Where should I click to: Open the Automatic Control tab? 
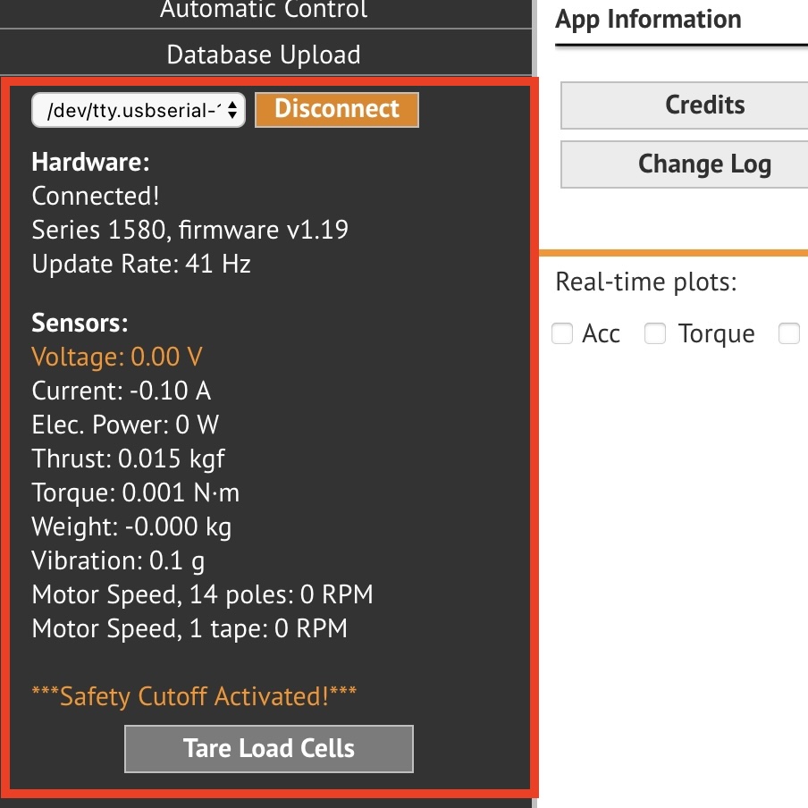point(264,12)
